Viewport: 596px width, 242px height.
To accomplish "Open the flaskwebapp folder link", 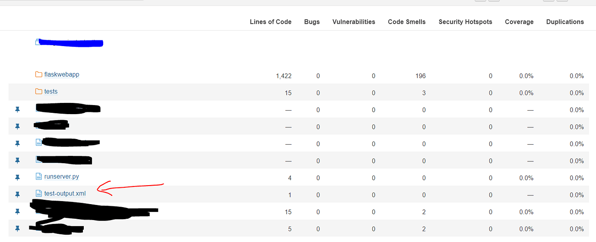I will pos(62,74).
